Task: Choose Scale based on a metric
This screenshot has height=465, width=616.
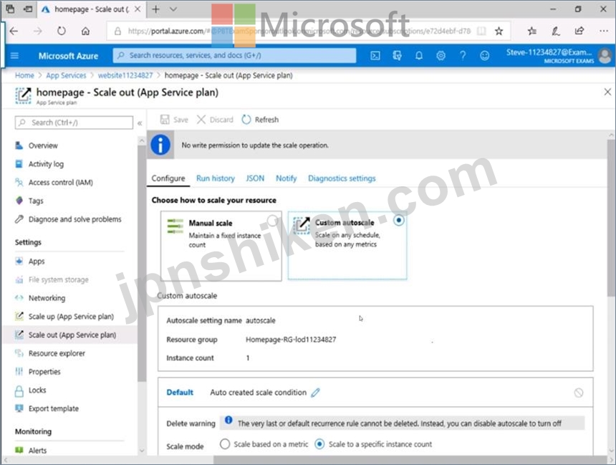Action: [225, 444]
